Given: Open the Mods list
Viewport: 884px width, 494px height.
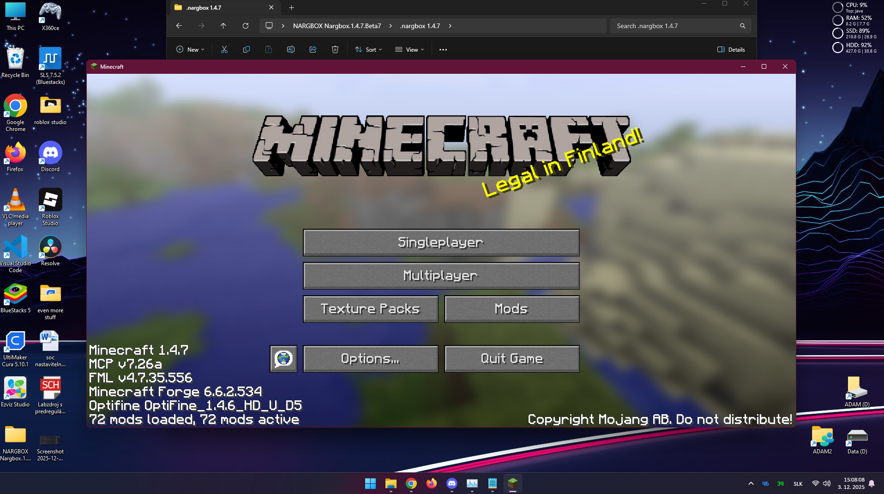Looking at the screenshot, I should pyautogui.click(x=511, y=309).
